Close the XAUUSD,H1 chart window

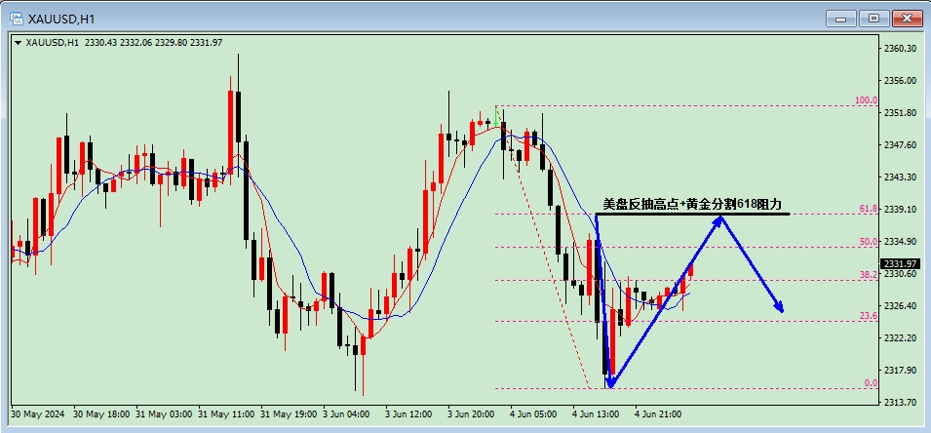tap(908, 19)
